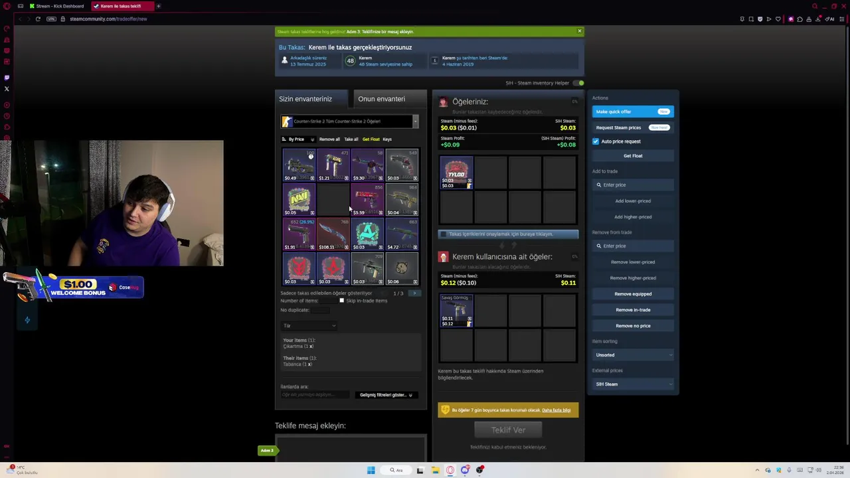The image size is (850, 478).
Task: Select the $1.21 pistol skin item
Action: click(x=333, y=165)
